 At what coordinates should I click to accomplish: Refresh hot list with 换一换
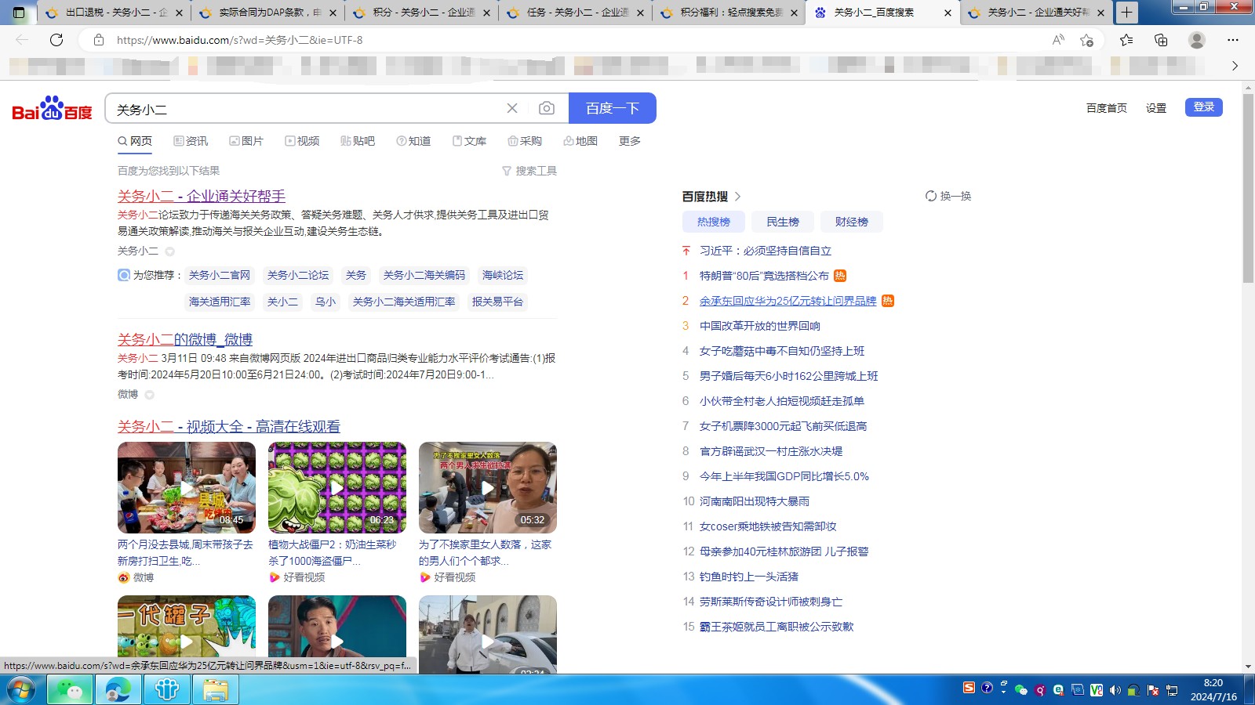948,196
